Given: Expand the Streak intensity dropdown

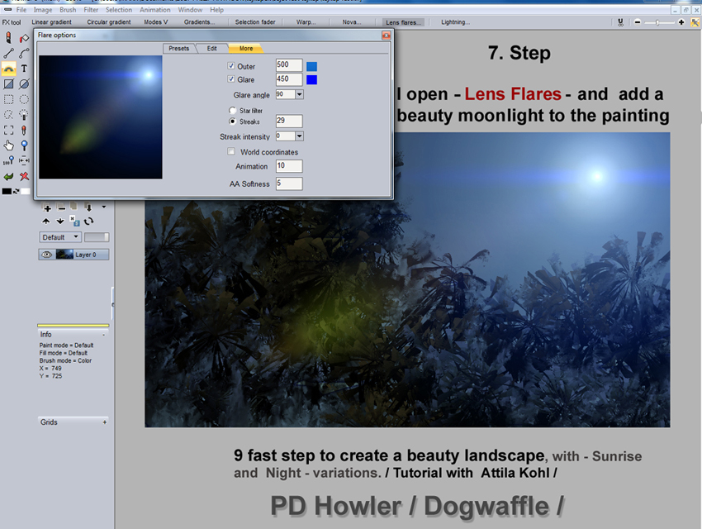Looking at the screenshot, I should (x=299, y=136).
